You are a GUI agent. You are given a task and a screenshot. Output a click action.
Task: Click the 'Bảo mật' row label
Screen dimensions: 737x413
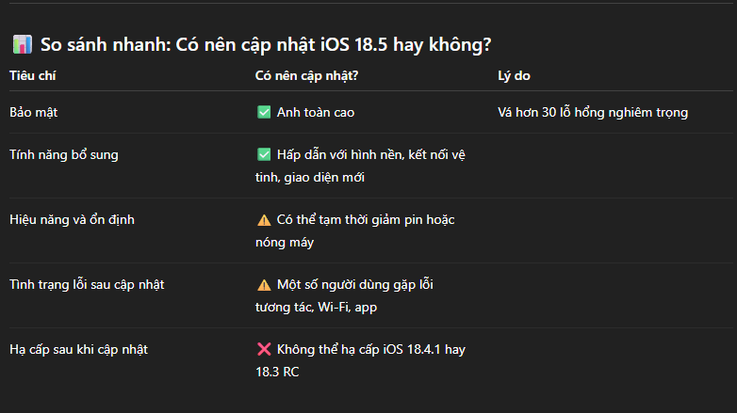[x=35, y=113]
